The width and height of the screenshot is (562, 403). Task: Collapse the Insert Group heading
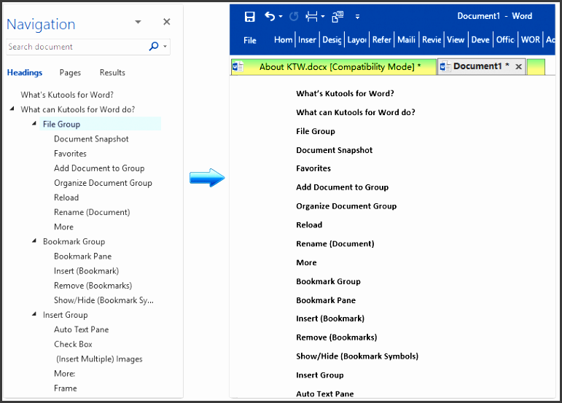click(x=34, y=315)
